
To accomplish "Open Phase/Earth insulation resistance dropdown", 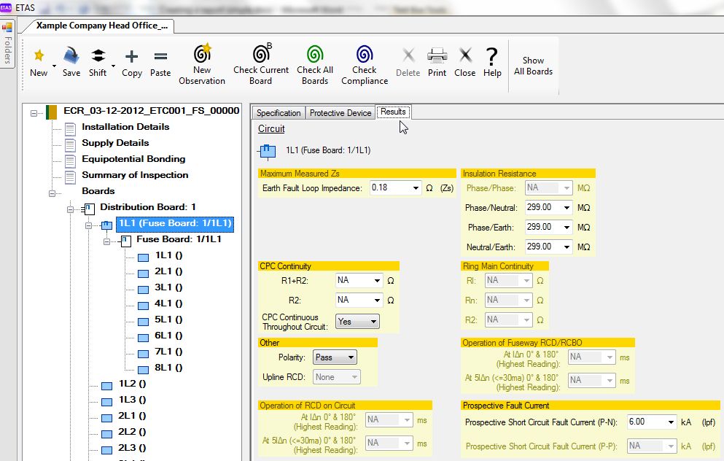I will [567, 228].
